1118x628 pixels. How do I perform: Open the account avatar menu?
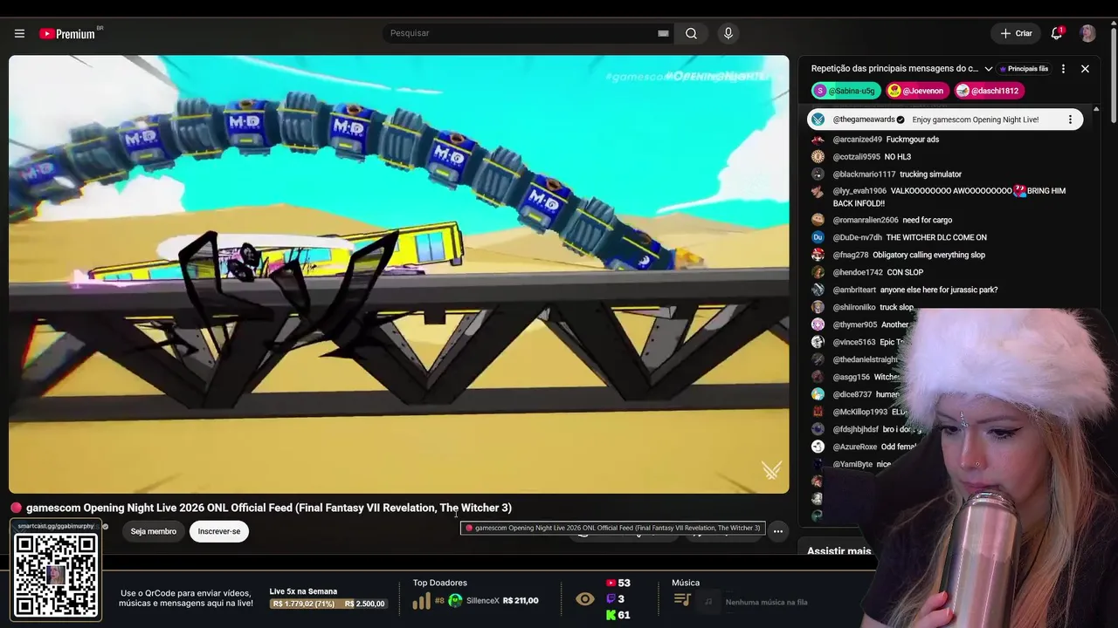click(1087, 33)
